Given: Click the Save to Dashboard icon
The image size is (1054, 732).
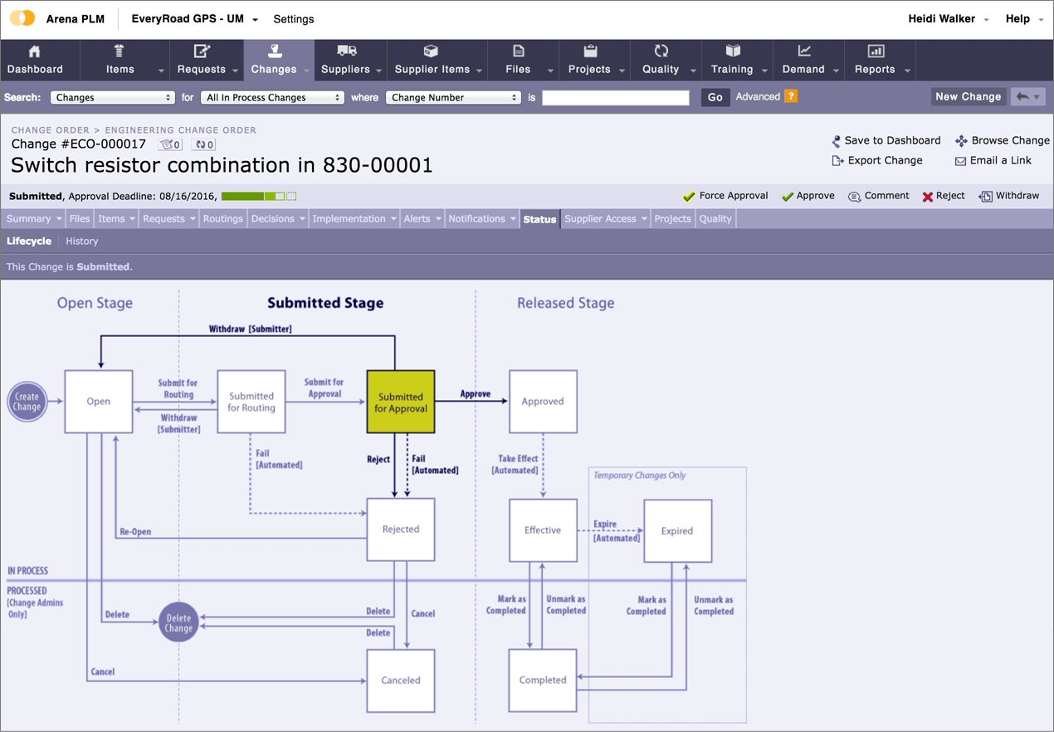Looking at the screenshot, I should click(836, 141).
